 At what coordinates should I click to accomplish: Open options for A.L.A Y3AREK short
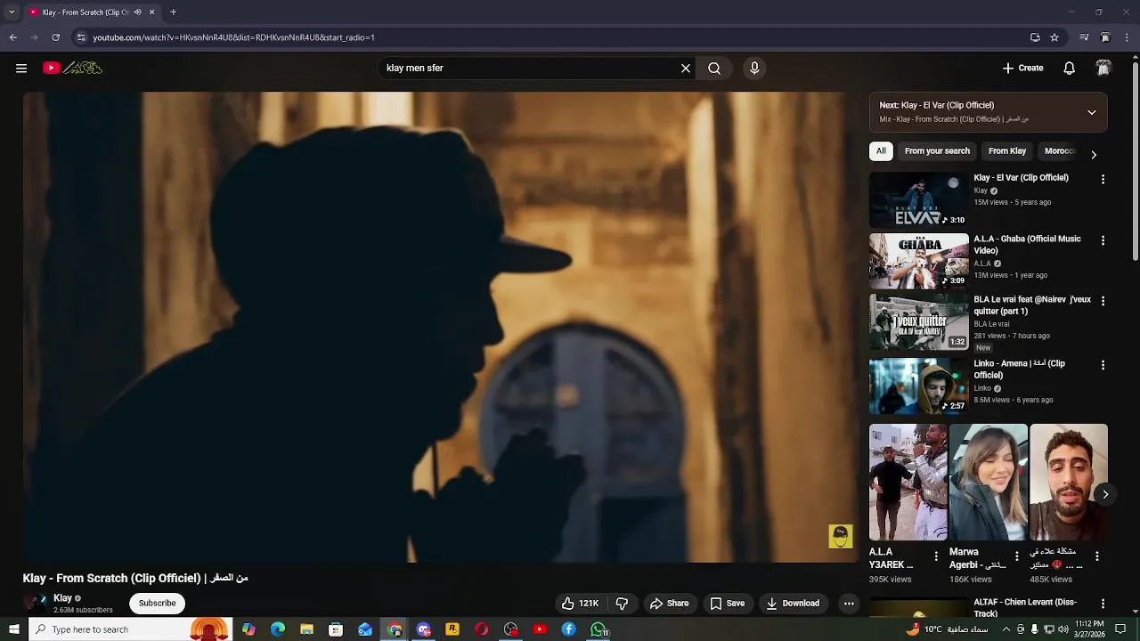[936, 556]
